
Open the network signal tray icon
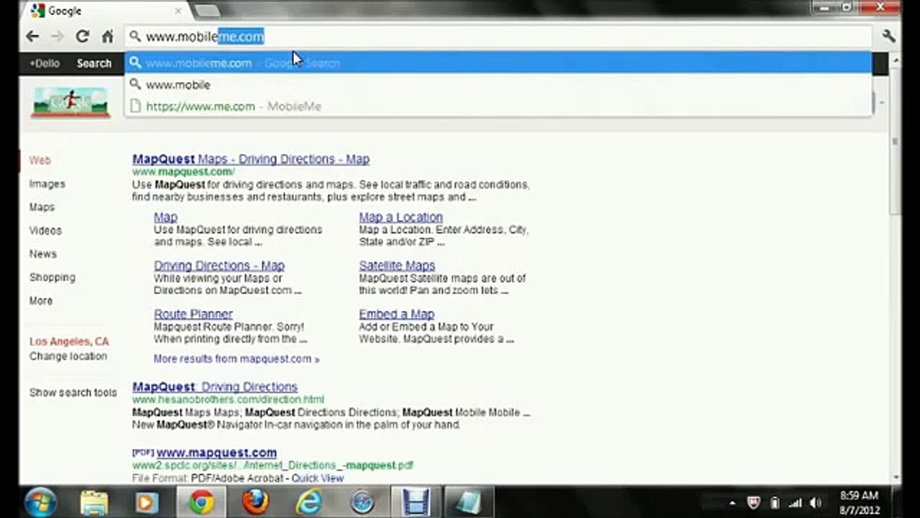(x=795, y=503)
